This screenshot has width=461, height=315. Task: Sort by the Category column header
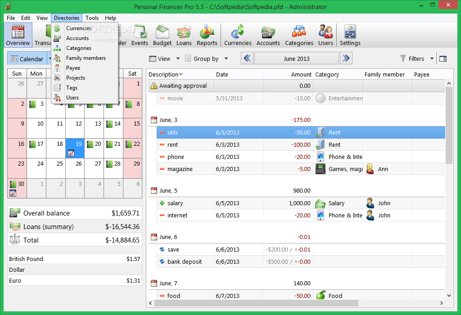338,75
